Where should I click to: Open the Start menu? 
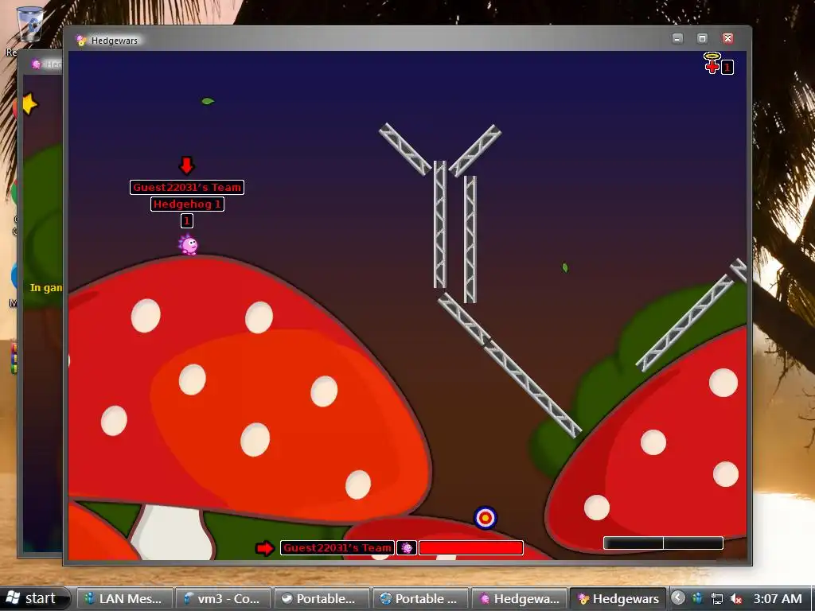34,598
